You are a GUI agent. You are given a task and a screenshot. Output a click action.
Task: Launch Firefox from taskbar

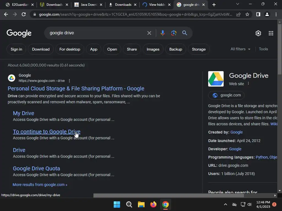coord(153,204)
